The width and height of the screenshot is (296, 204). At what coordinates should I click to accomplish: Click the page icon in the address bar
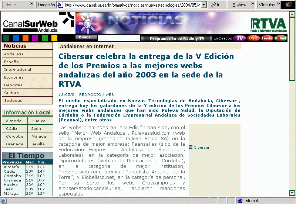60,5
